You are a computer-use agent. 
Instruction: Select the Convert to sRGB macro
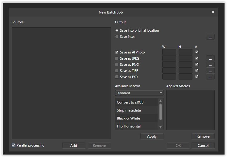136,102
